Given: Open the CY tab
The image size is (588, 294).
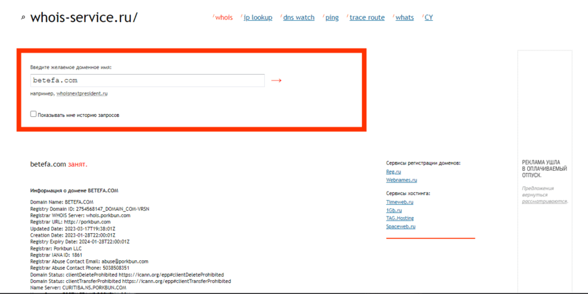Looking at the screenshot, I should pos(428,18).
